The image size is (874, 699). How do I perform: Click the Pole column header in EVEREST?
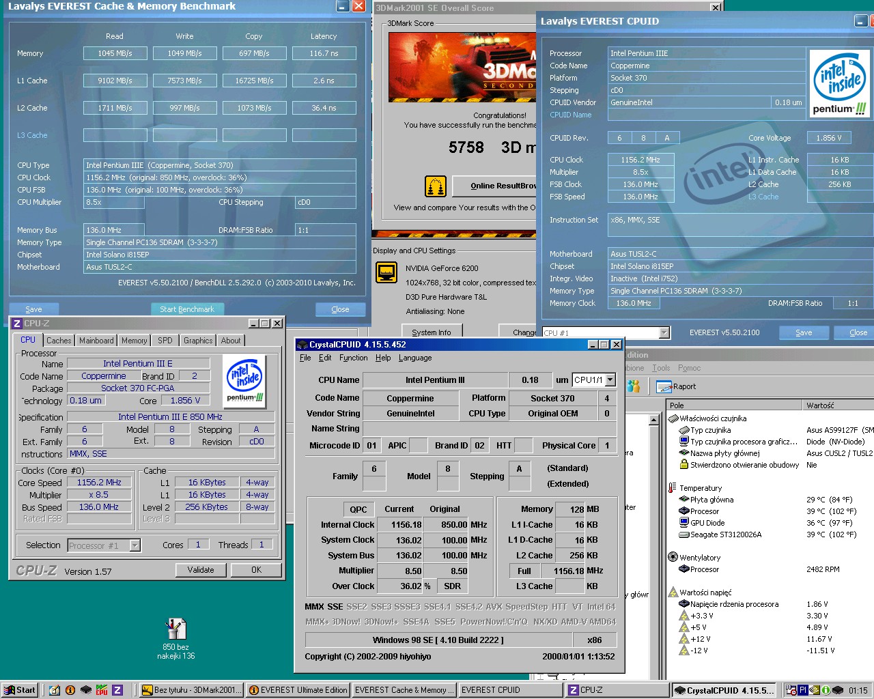(x=734, y=405)
